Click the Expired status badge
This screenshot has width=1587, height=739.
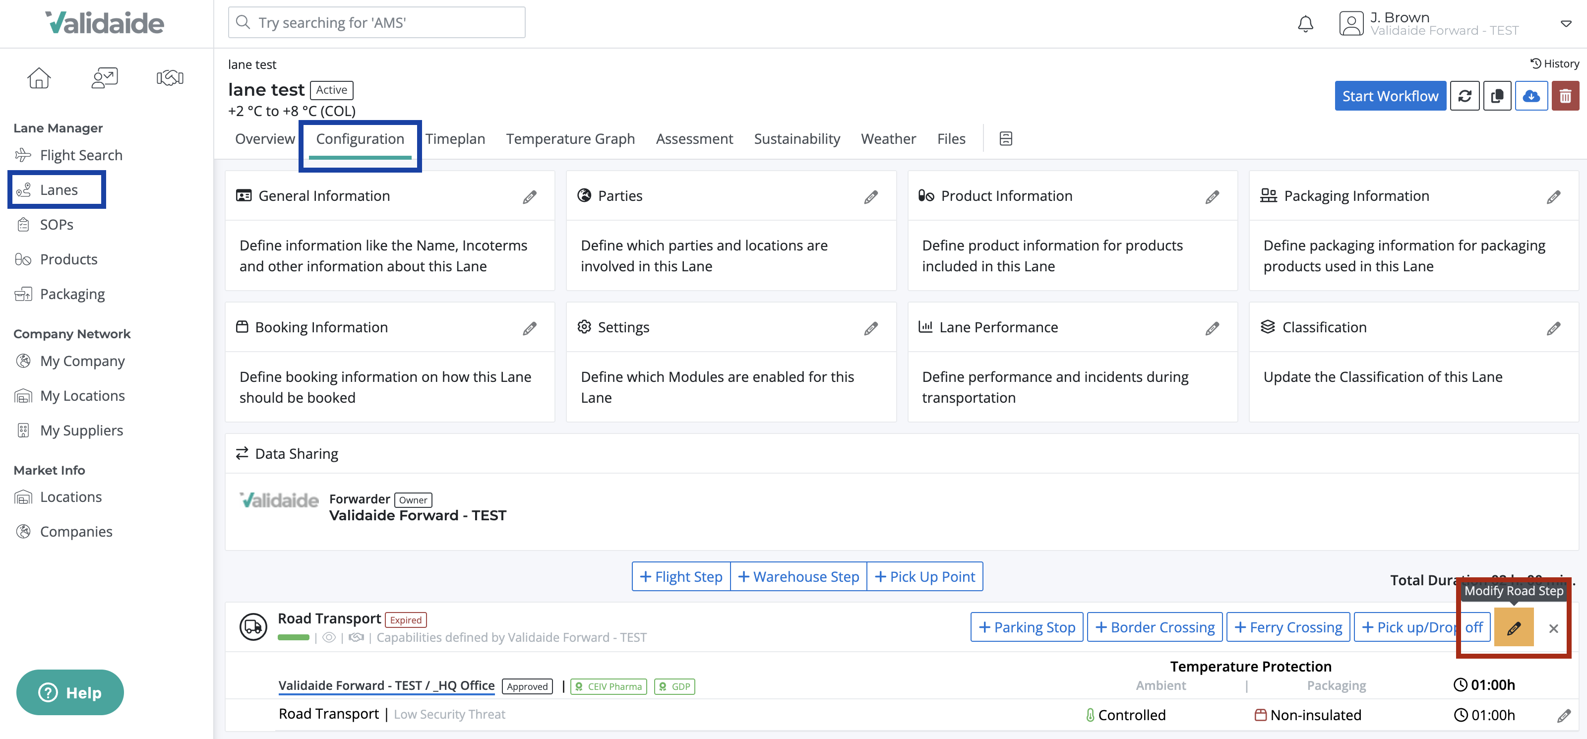click(406, 620)
